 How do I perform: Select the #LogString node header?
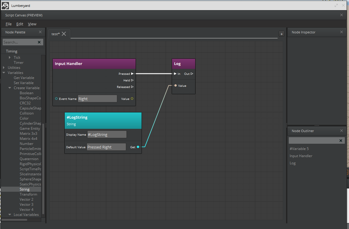[103, 120]
